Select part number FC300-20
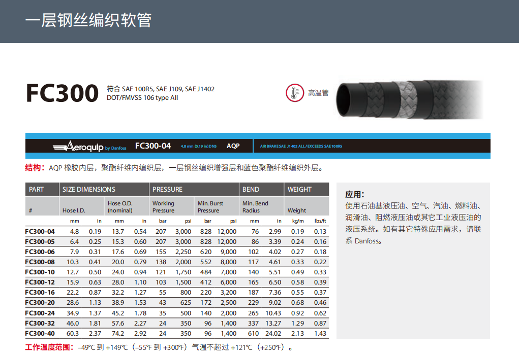The width and height of the screenshot is (519, 358). click(x=40, y=303)
